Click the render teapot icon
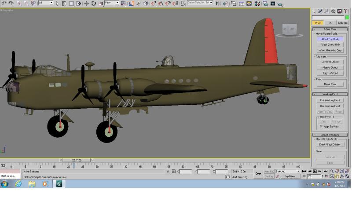352x198 pixels. click(280, 4)
